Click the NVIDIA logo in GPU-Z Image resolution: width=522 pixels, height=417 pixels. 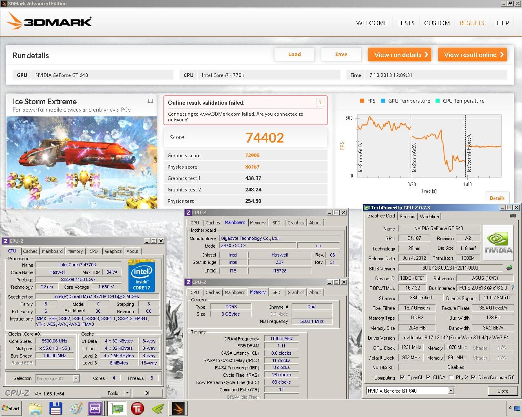coord(498,243)
